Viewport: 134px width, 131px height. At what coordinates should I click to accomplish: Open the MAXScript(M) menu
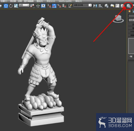[x=65, y=1]
